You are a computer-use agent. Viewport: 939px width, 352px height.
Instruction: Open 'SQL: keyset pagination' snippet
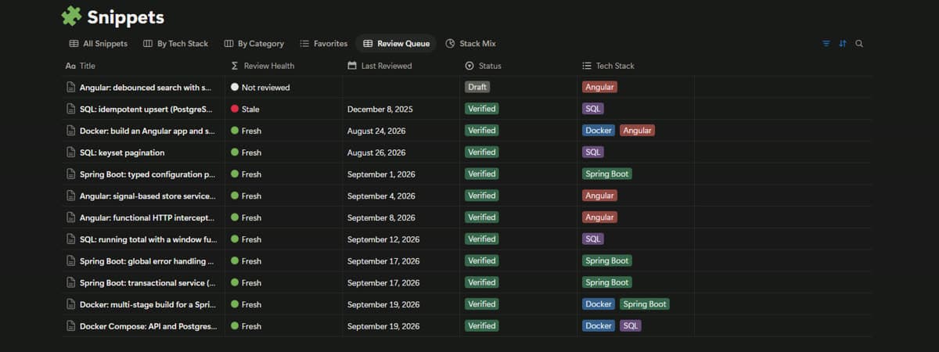click(122, 153)
